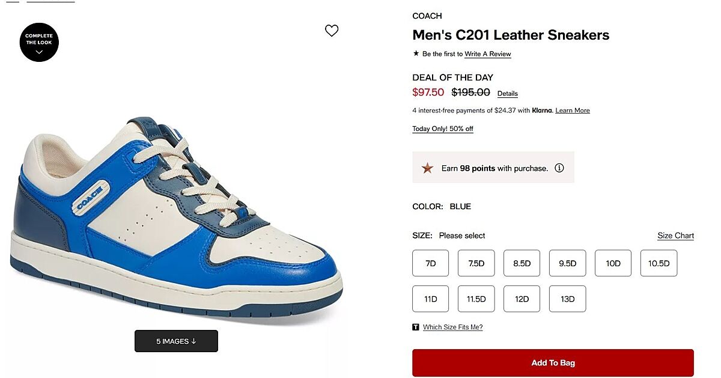This screenshot has width=721, height=378.
Task: Add the sneakers to bag
Action: 553,363
